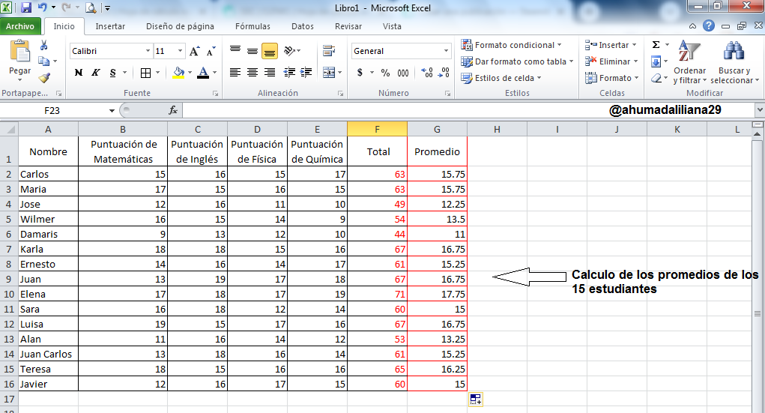Image resolution: width=765 pixels, height=413 pixels.
Task: Click Decrease Decimal icon
Action: click(x=444, y=73)
